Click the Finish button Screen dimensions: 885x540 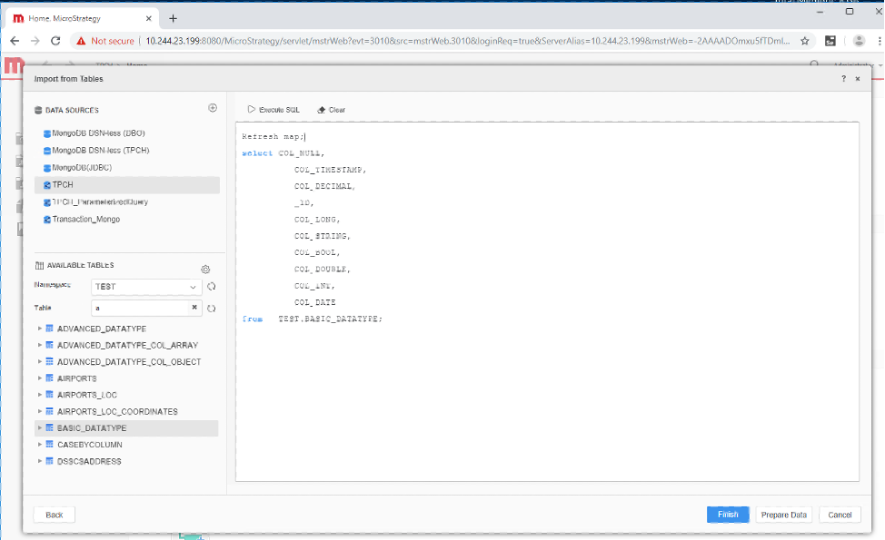727,515
